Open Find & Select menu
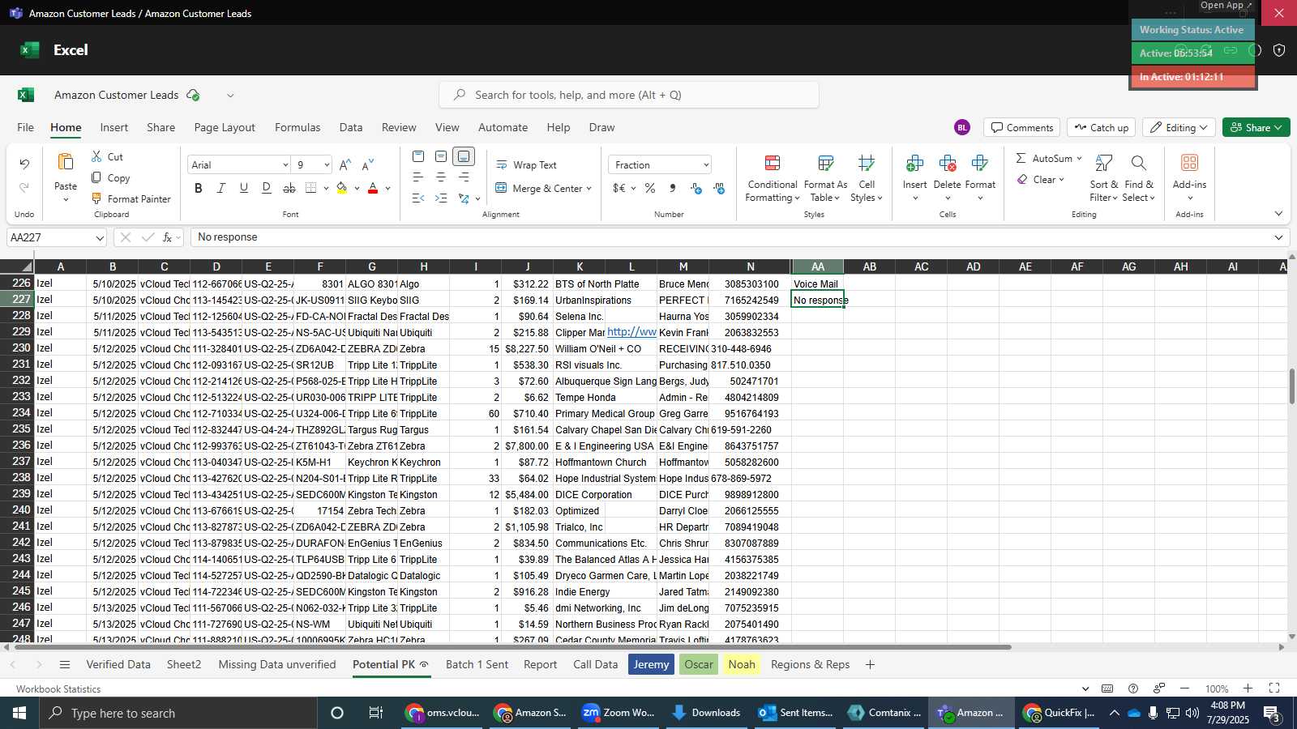Image resolution: width=1297 pixels, height=729 pixels. click(1138, 178)
